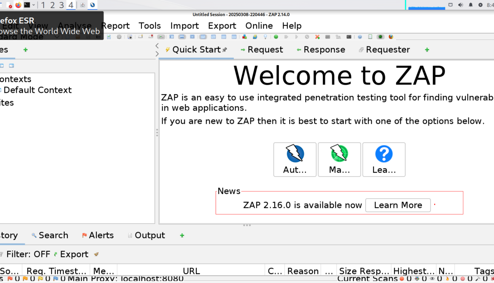The image size is (494, 283).
Task: Click the Filter: OFF control
Action: coord(25,254)
